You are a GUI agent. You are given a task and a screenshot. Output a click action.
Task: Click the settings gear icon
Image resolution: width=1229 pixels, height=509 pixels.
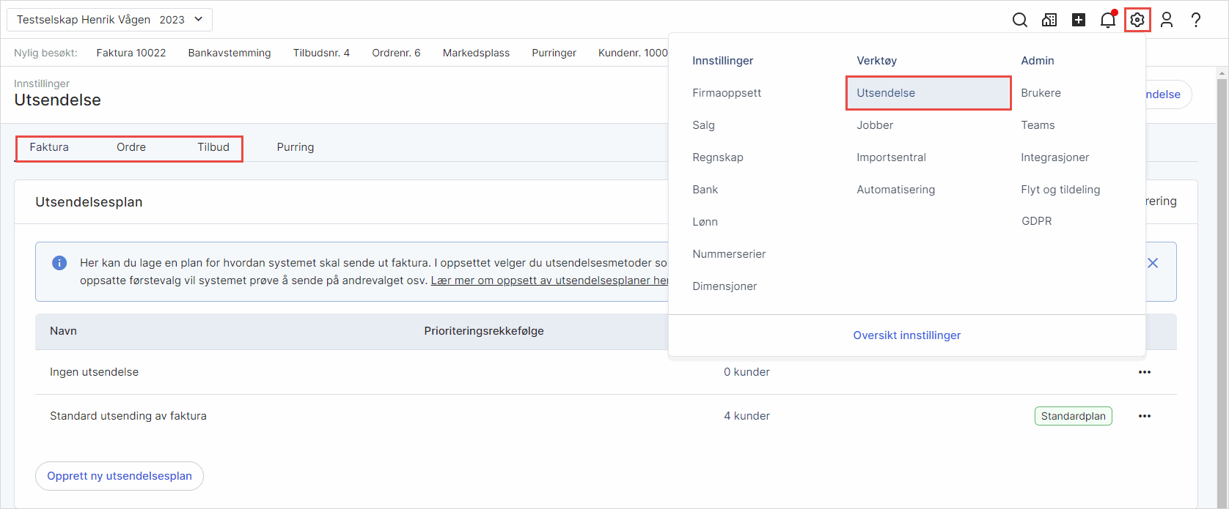pos(1137,21)
